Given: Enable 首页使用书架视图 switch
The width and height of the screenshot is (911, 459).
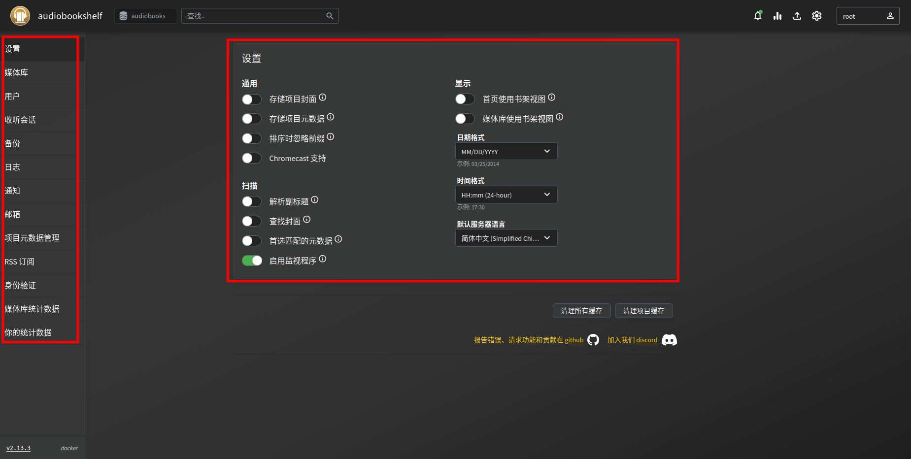Looking at the screenshot, I should 465,99.
